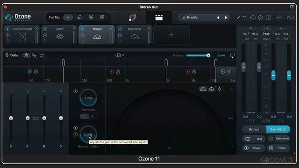The height and width of the screenshot is (168, 299).
Task: Click the Learn button
Action: [221, 55]
